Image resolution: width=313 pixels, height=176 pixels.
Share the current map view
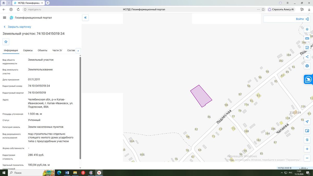(x=307, y=57)
